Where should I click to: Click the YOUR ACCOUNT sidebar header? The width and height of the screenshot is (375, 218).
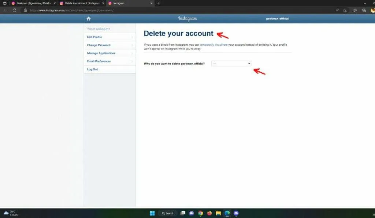point(99,29)
